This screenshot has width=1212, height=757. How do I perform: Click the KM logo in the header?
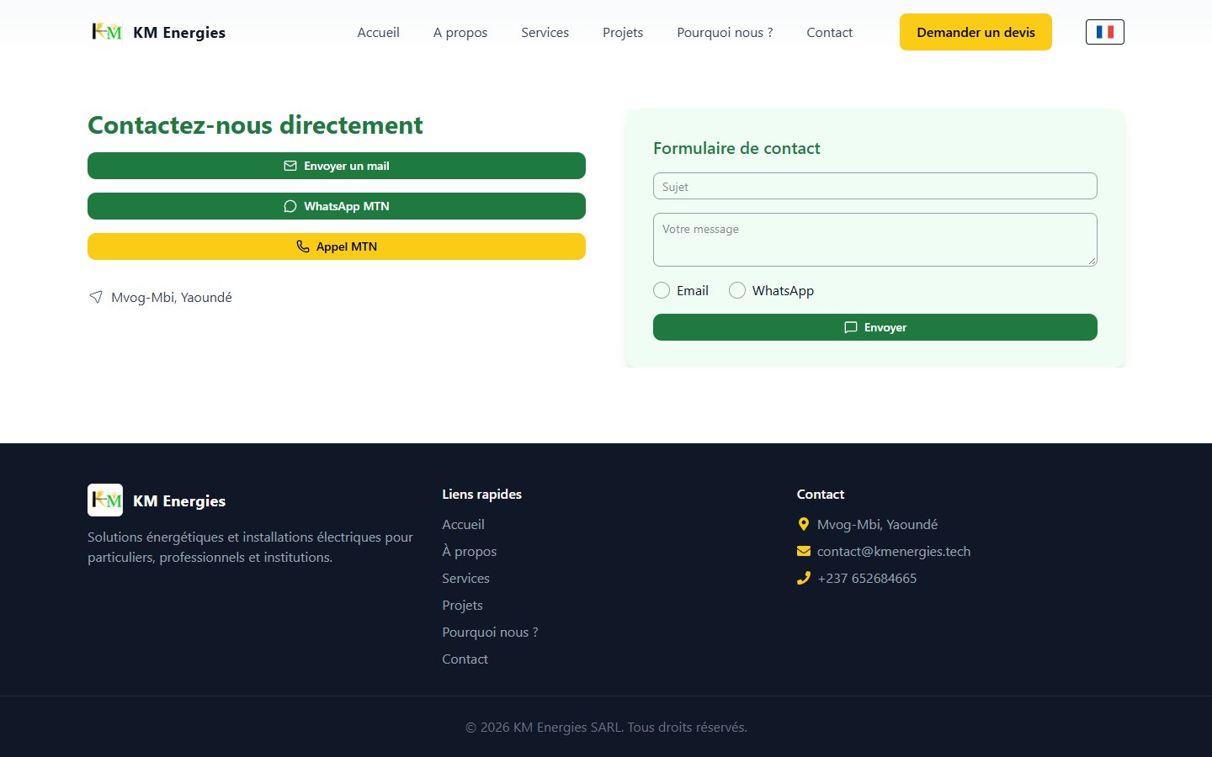106,32
